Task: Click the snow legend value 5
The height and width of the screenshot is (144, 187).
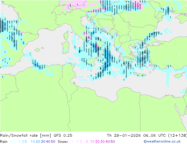Action: pos(87,142)
